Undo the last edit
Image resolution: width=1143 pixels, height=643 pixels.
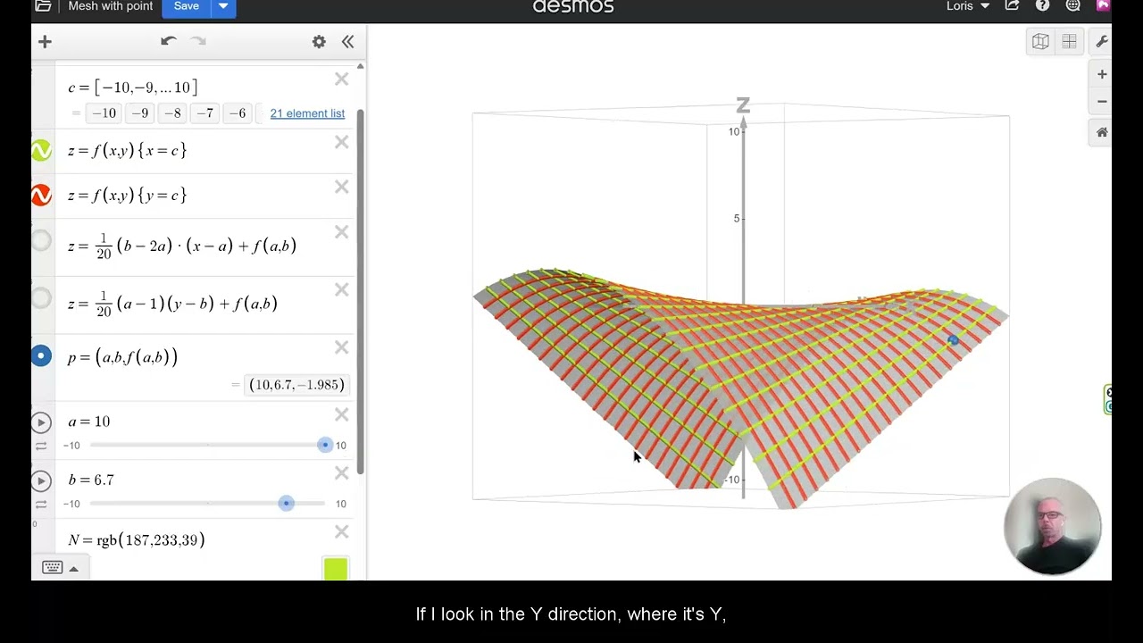(168, 41)
